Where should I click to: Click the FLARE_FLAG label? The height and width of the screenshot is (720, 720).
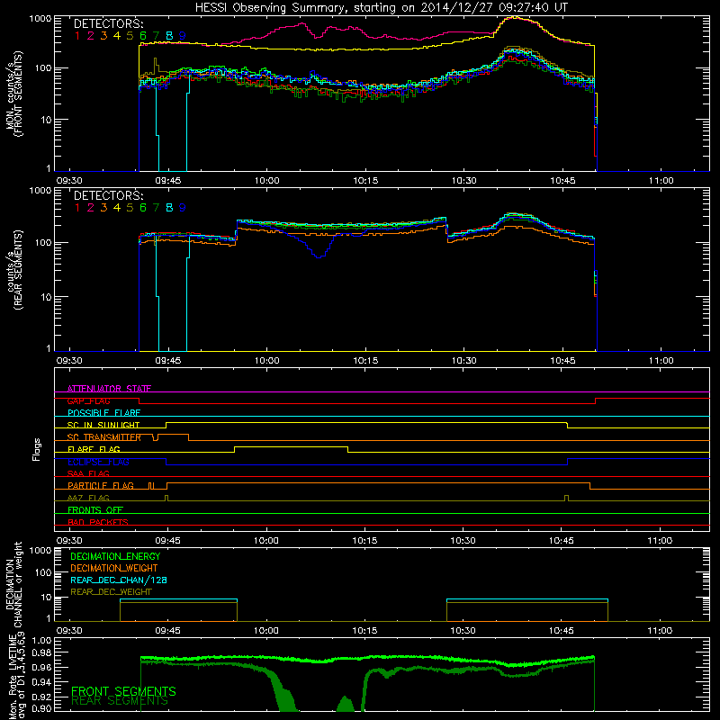pos(94,449)
